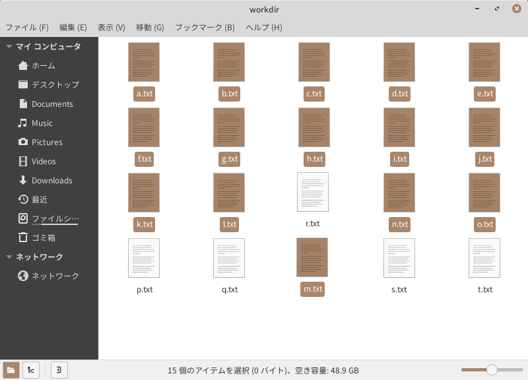Click the s.txt file name label
This screenshot has width=528, height=380.
399,290
